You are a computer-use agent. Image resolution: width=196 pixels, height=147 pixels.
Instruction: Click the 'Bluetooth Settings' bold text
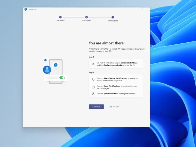pyautogui.click(x=129, y=63)
